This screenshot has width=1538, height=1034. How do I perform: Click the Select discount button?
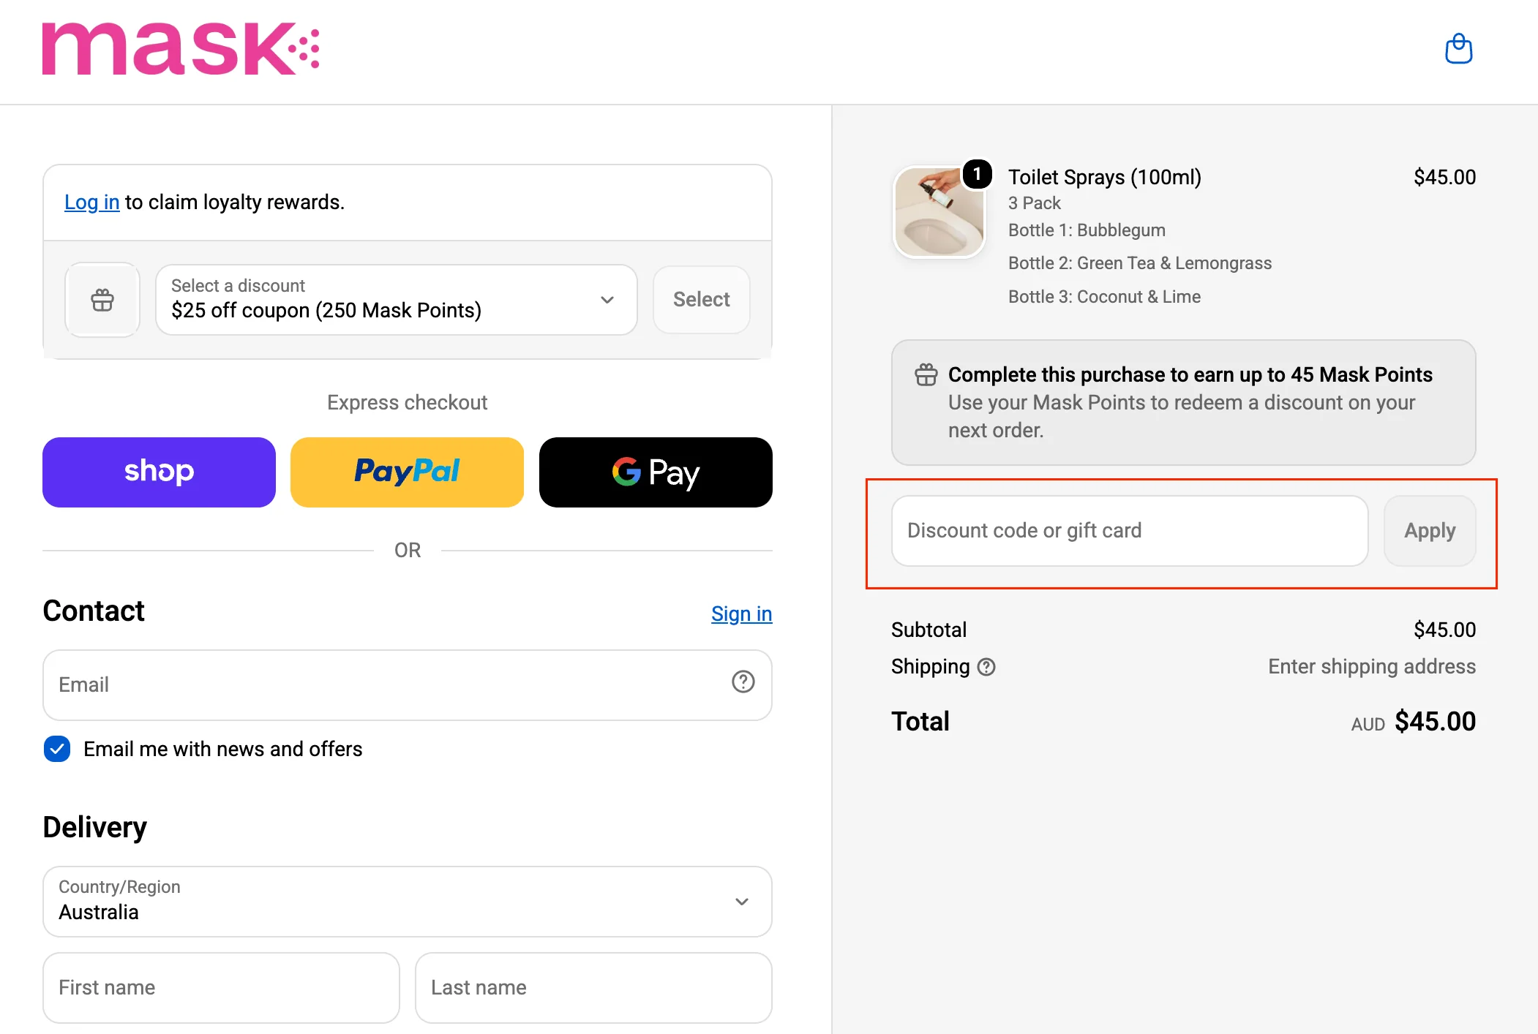pyautogui.click(x=701, y=300)
